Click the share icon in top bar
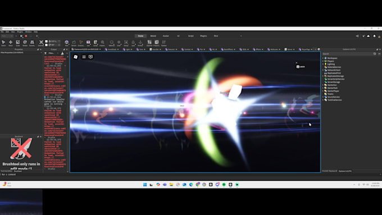The width and height of the screenshot is (382, 215). (357, 36)
